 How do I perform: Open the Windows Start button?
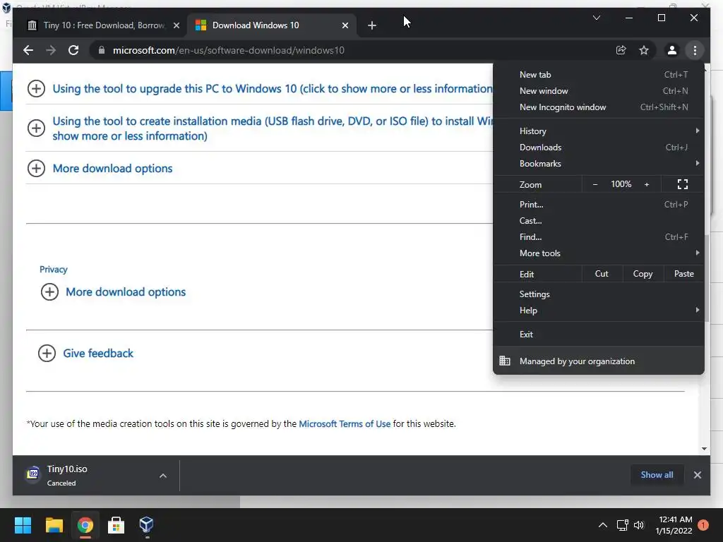point(23,525)
